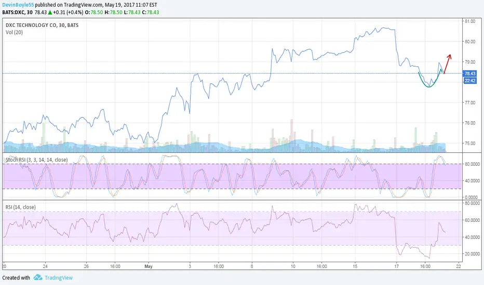Click the '3' date on time axis

(190, 266)
